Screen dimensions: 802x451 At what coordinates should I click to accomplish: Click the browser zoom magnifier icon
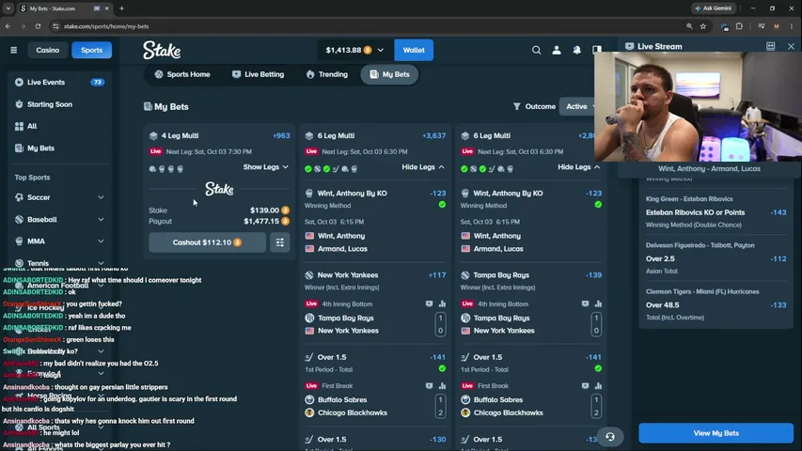pyautogui.click(x=689, y=26)
